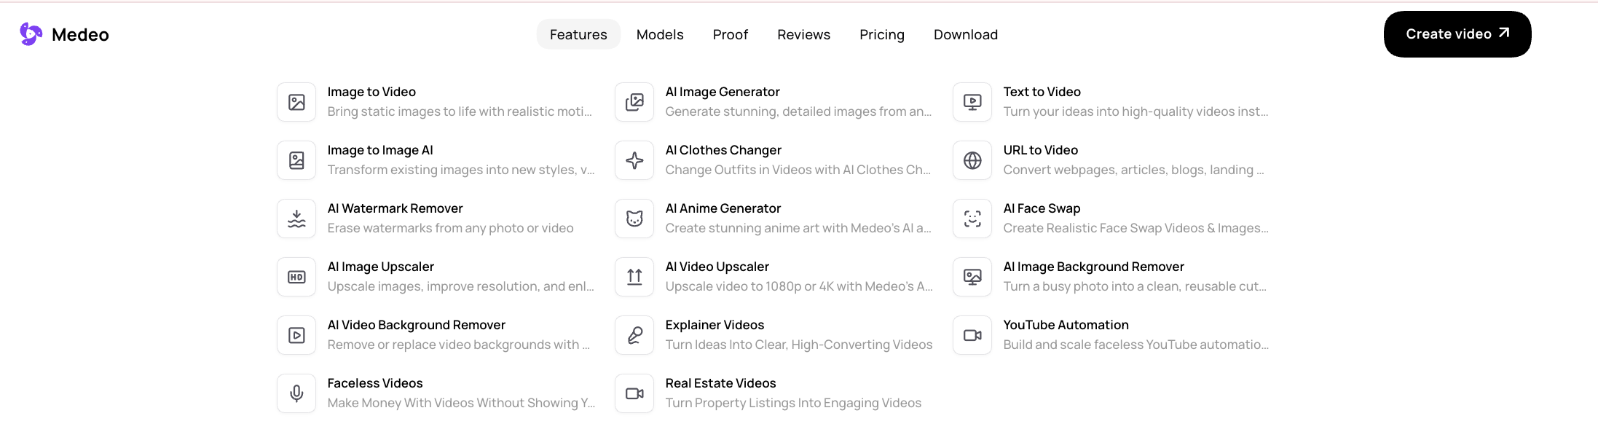Open the Reviews nav item
Image resolution: width=1598 pixels, height=440 pixels.
click(x=803, y=34)
